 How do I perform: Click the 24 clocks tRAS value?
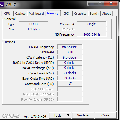(x=70, y=73)
